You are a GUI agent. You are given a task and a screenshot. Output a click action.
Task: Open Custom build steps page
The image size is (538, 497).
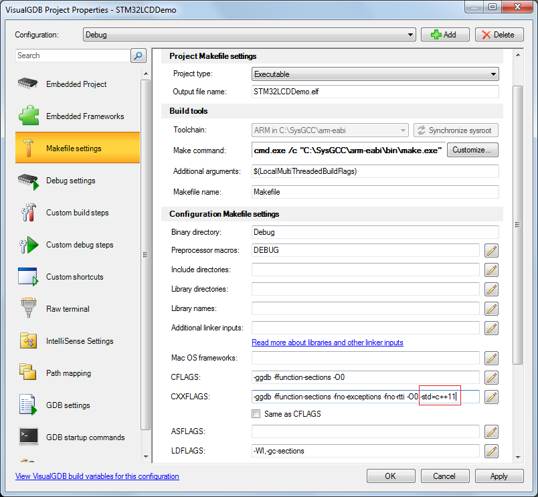78,213
